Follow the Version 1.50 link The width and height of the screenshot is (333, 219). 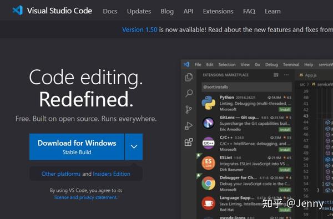click(140, 30)
